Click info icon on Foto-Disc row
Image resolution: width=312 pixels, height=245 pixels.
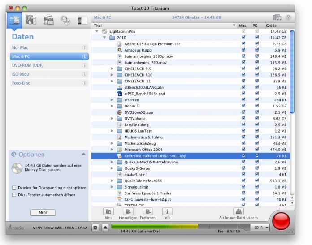[85, 83]
